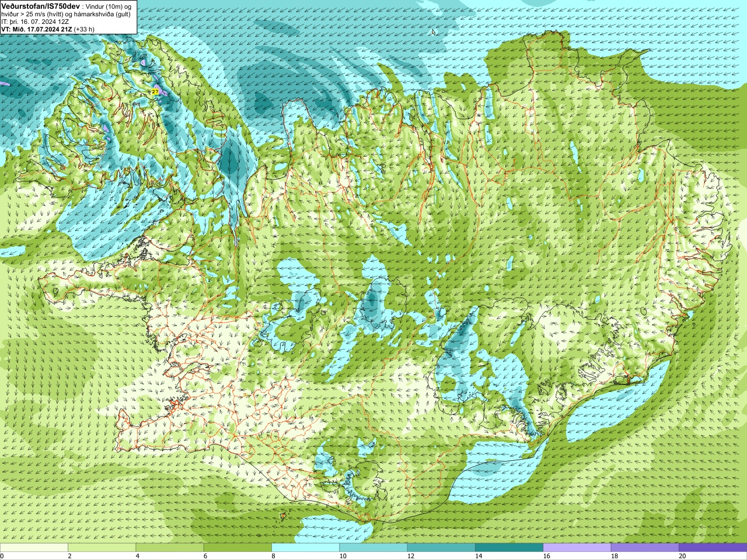Image resolution: width=747 pixels, height=560 pixels.
Task: Click the palest 0–2 m/s legend swatch
Action: [x=34, y=548]
